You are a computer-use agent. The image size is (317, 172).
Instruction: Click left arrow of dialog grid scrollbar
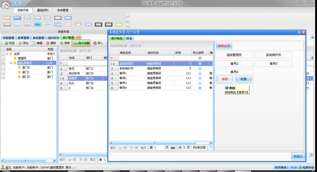tap(111, 143)
